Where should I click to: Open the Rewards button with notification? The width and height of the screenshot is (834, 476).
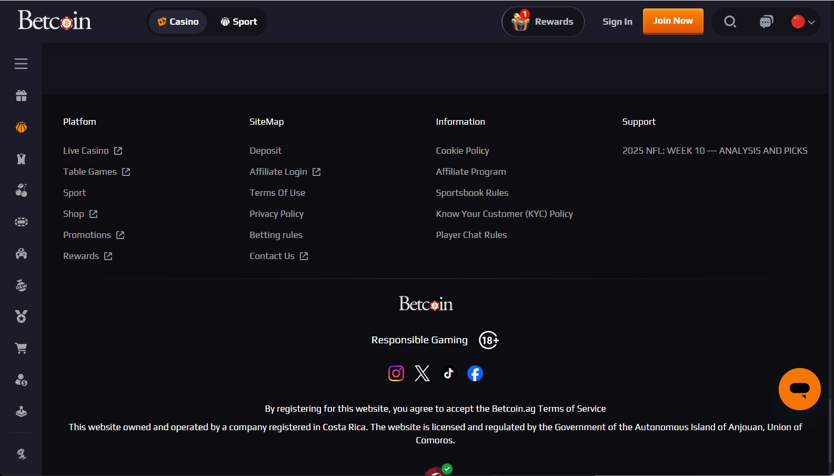tap(542, 22)
